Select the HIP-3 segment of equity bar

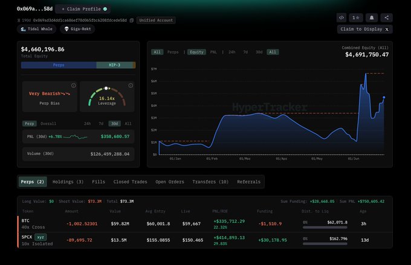[x=115, y=65]
